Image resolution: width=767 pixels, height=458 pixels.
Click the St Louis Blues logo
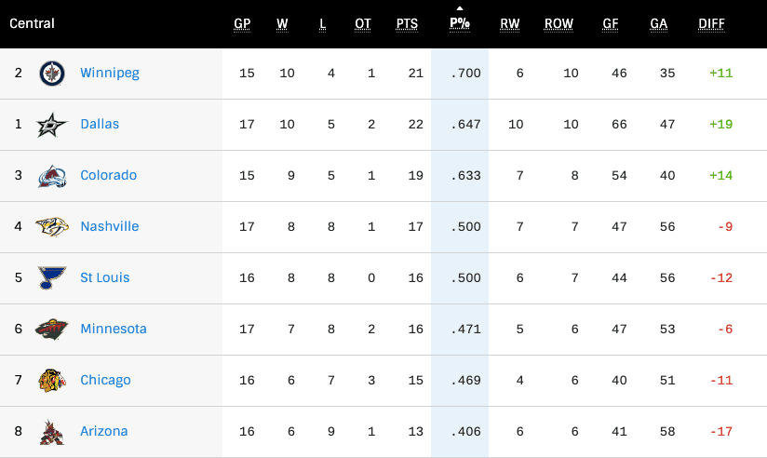pyautogui.click(x=52, y=278)
